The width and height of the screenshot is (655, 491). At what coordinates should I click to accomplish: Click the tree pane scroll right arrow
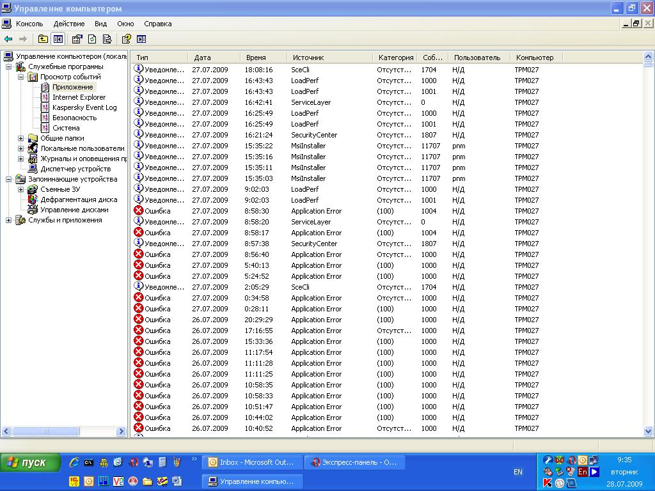pyautogui.click(x=121, y=432)
